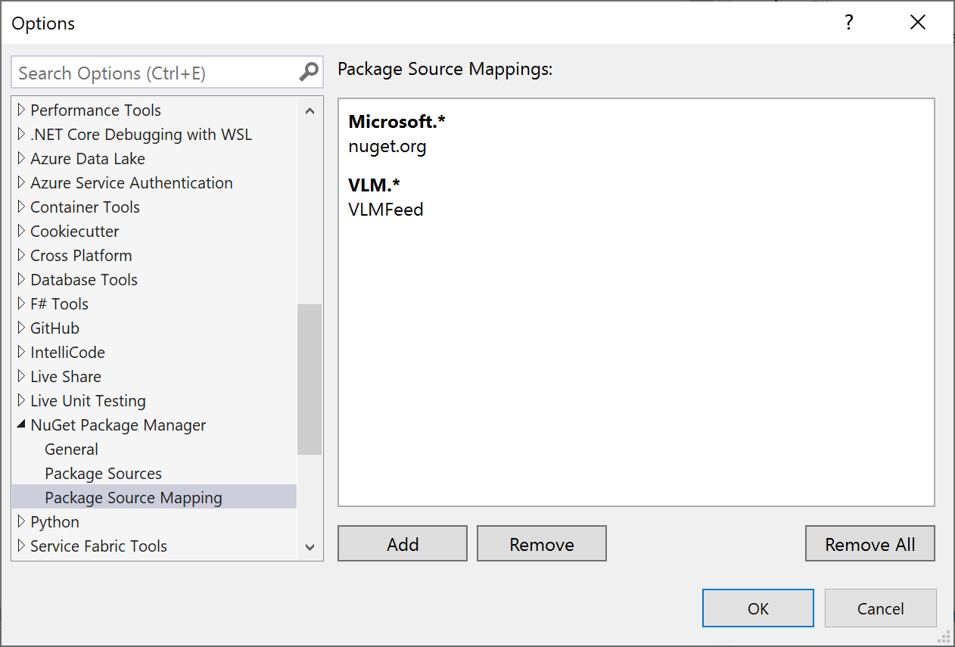Image resolution: width=955 pixels, height=647 pixels.
Task: Expand the GitHub options node
Action: coord(21,328)
